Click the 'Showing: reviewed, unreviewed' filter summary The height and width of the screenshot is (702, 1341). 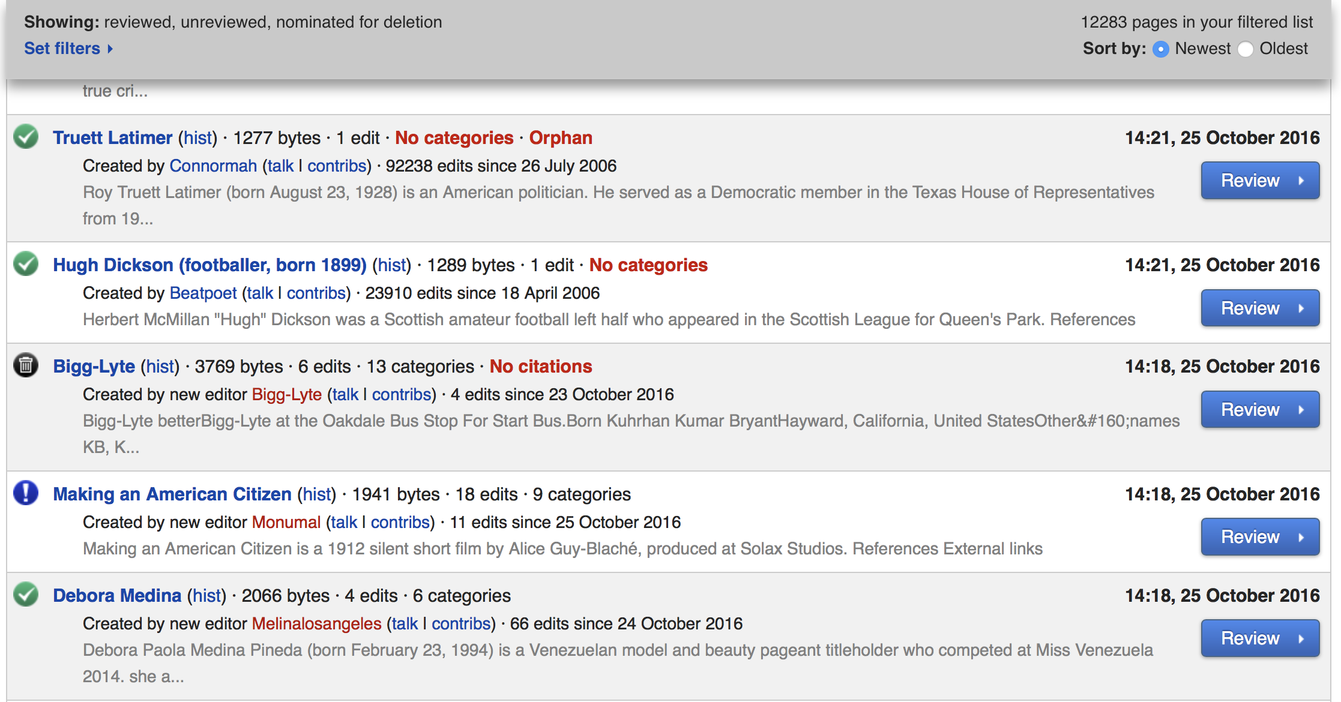(x=233, y=22)
